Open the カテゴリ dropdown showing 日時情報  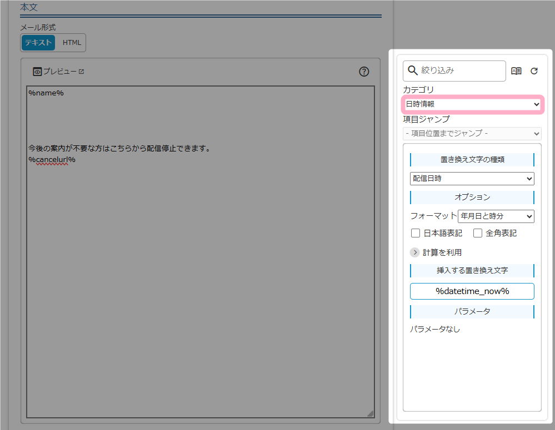472,104
